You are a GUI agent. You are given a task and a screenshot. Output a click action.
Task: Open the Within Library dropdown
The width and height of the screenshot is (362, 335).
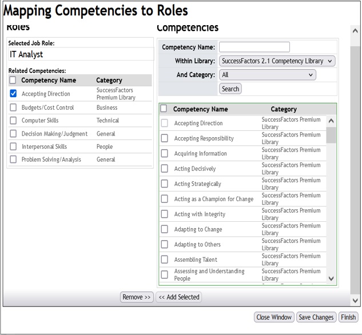click(x=277, y=61)
